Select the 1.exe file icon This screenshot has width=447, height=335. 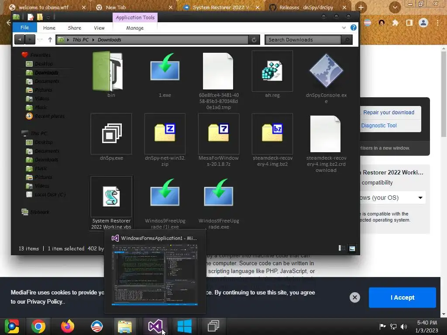pyautogui.click(x=165, y=67)
